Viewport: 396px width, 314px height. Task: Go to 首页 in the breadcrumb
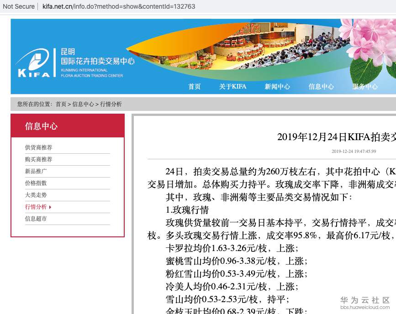pyautogui.click(x=61, y=104)
